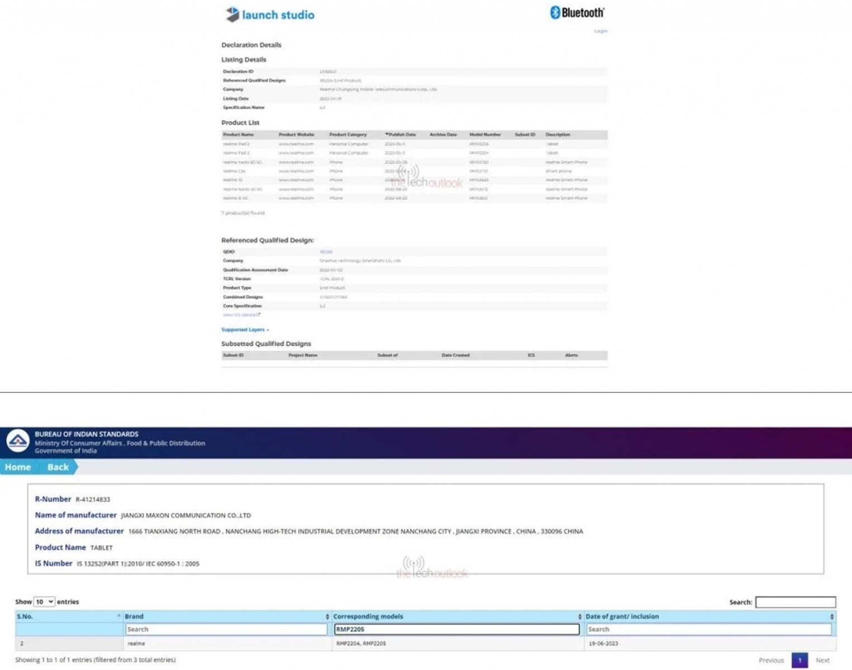This screenshot has height=670, width=852.
Task: Click the Project Name column header
Action: 303,355
